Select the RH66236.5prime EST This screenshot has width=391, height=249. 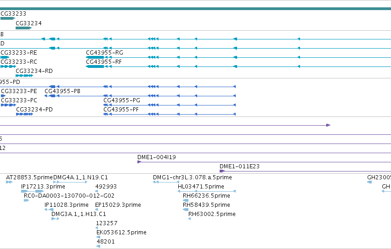[x=186, y=200]
